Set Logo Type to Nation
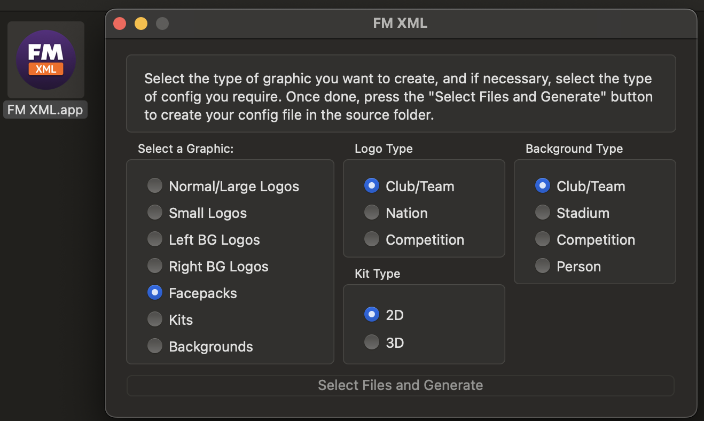Viewport: 704px width, 421px height. click(x=372, y=213)
